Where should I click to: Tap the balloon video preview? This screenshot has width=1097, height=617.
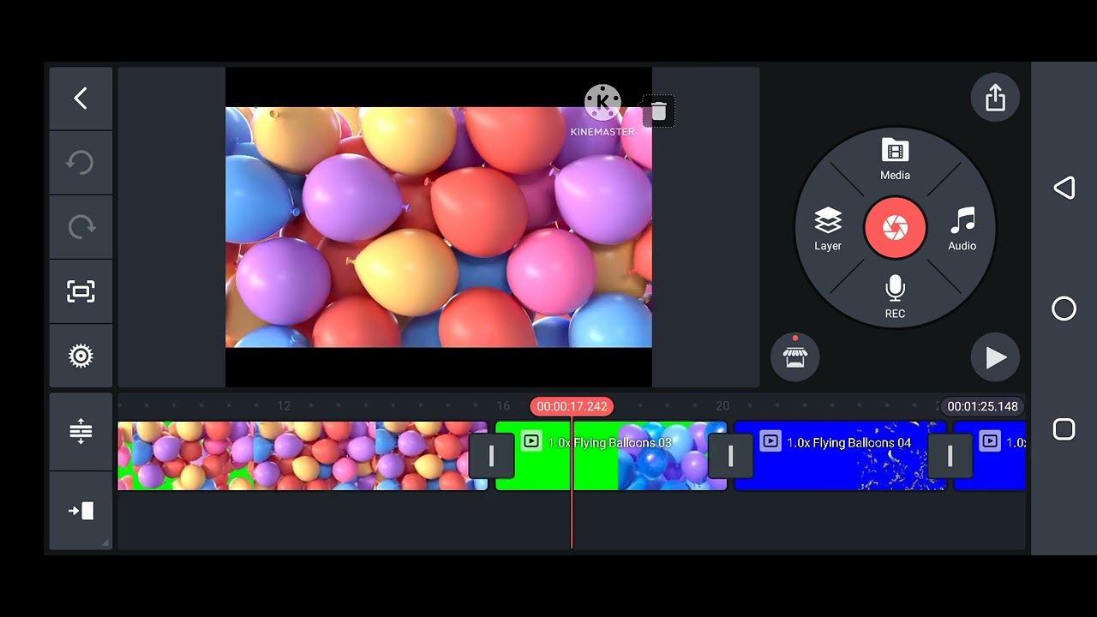438,227
